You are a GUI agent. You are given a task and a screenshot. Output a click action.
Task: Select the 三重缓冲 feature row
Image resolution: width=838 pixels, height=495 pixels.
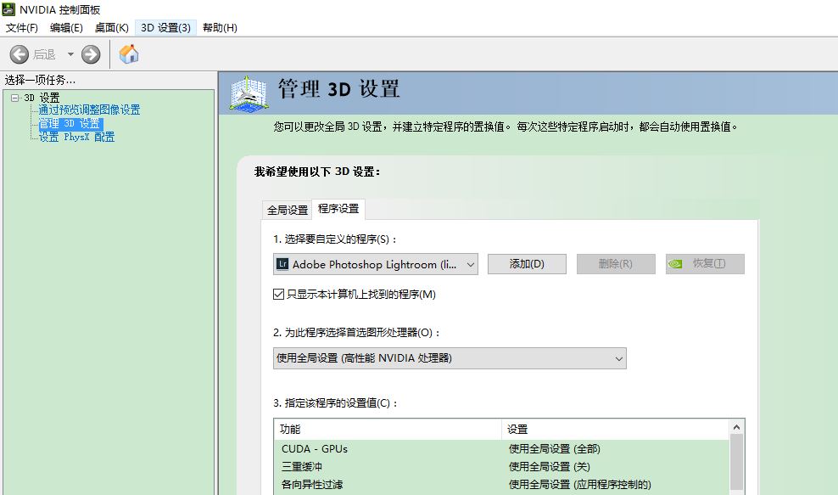[502, 467]
